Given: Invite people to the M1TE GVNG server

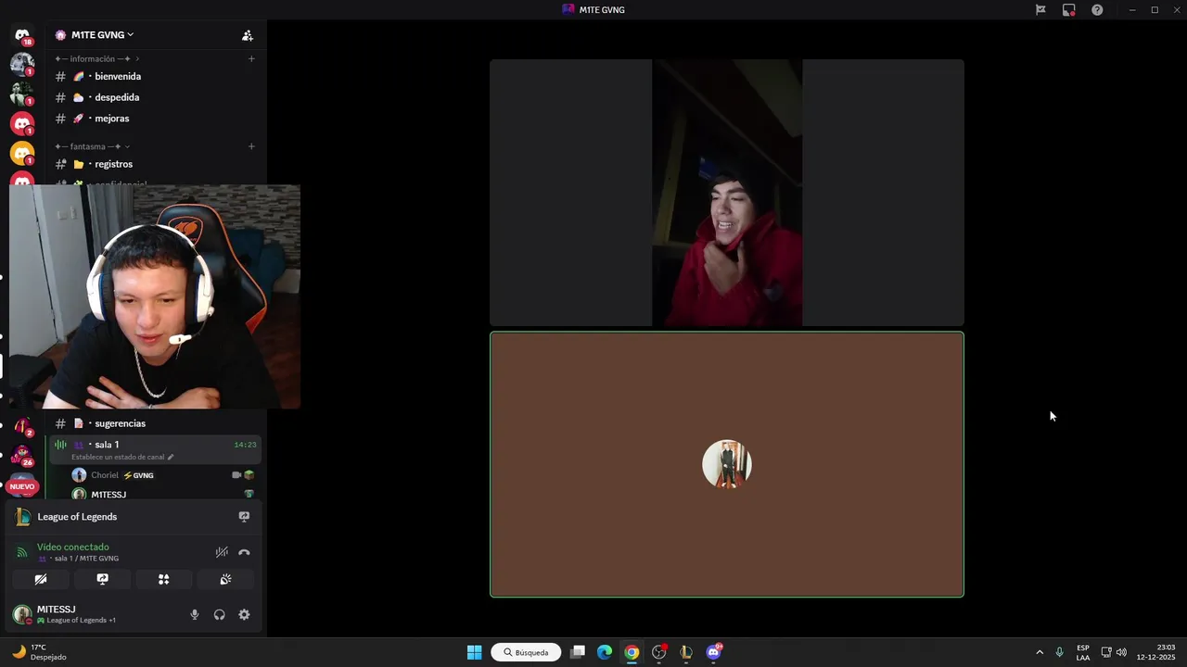Looking at the screenshot, I should (248, 35).
